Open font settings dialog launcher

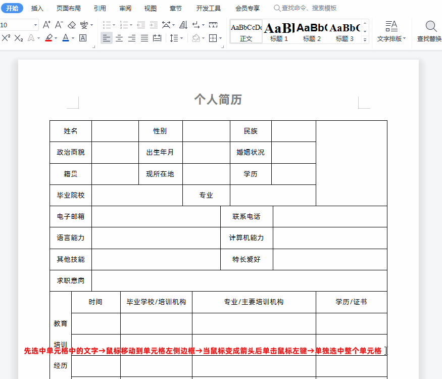(x=94, y=47)
